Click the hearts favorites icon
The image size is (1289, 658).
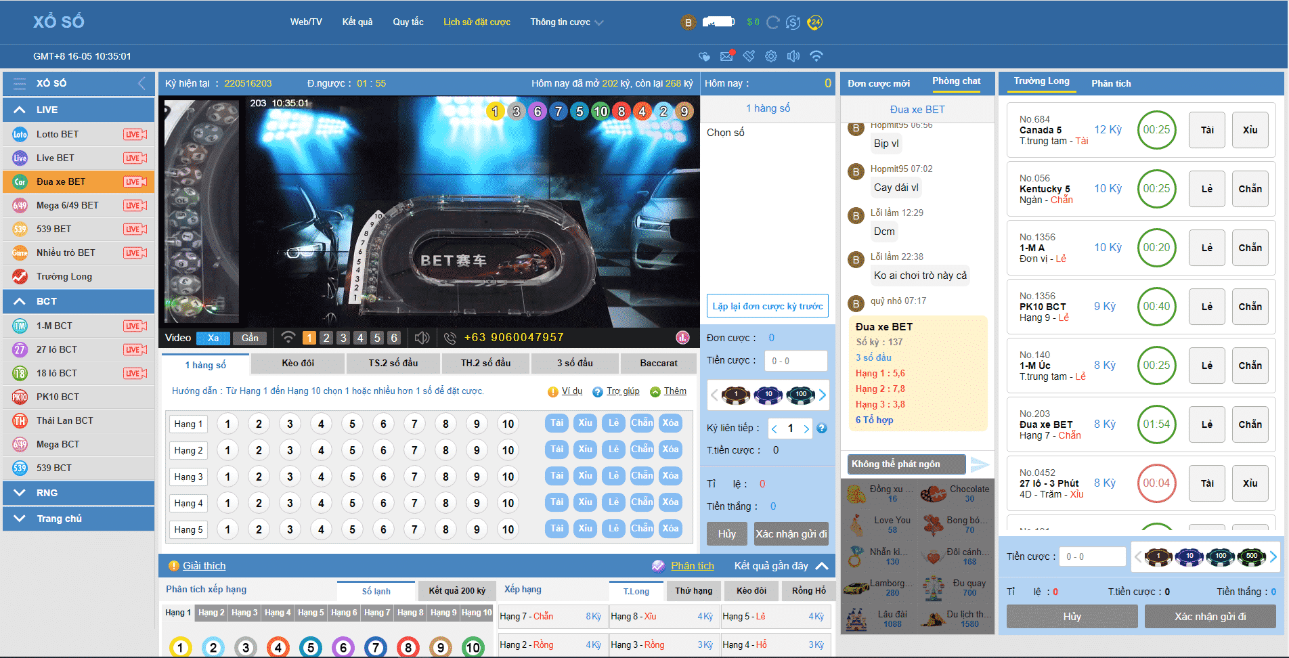tap(705, 56)
